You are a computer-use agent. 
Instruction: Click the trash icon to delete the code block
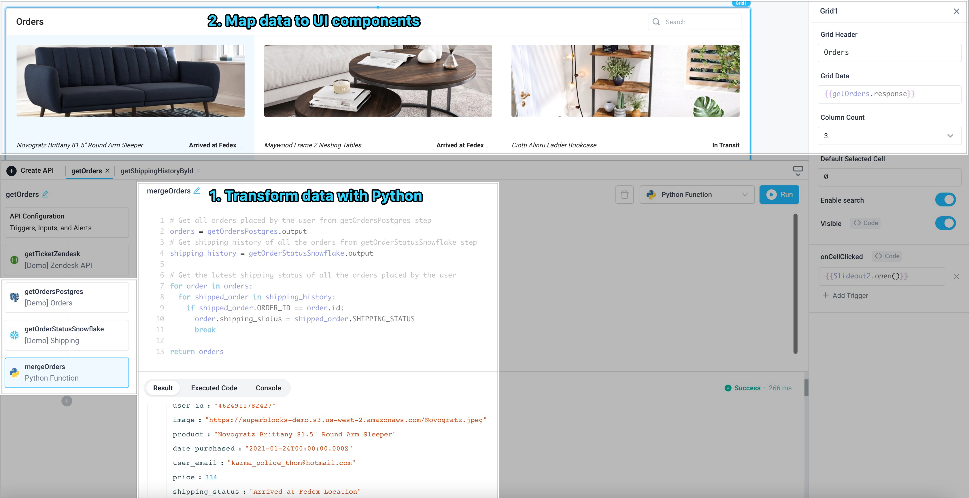point(624,194)
